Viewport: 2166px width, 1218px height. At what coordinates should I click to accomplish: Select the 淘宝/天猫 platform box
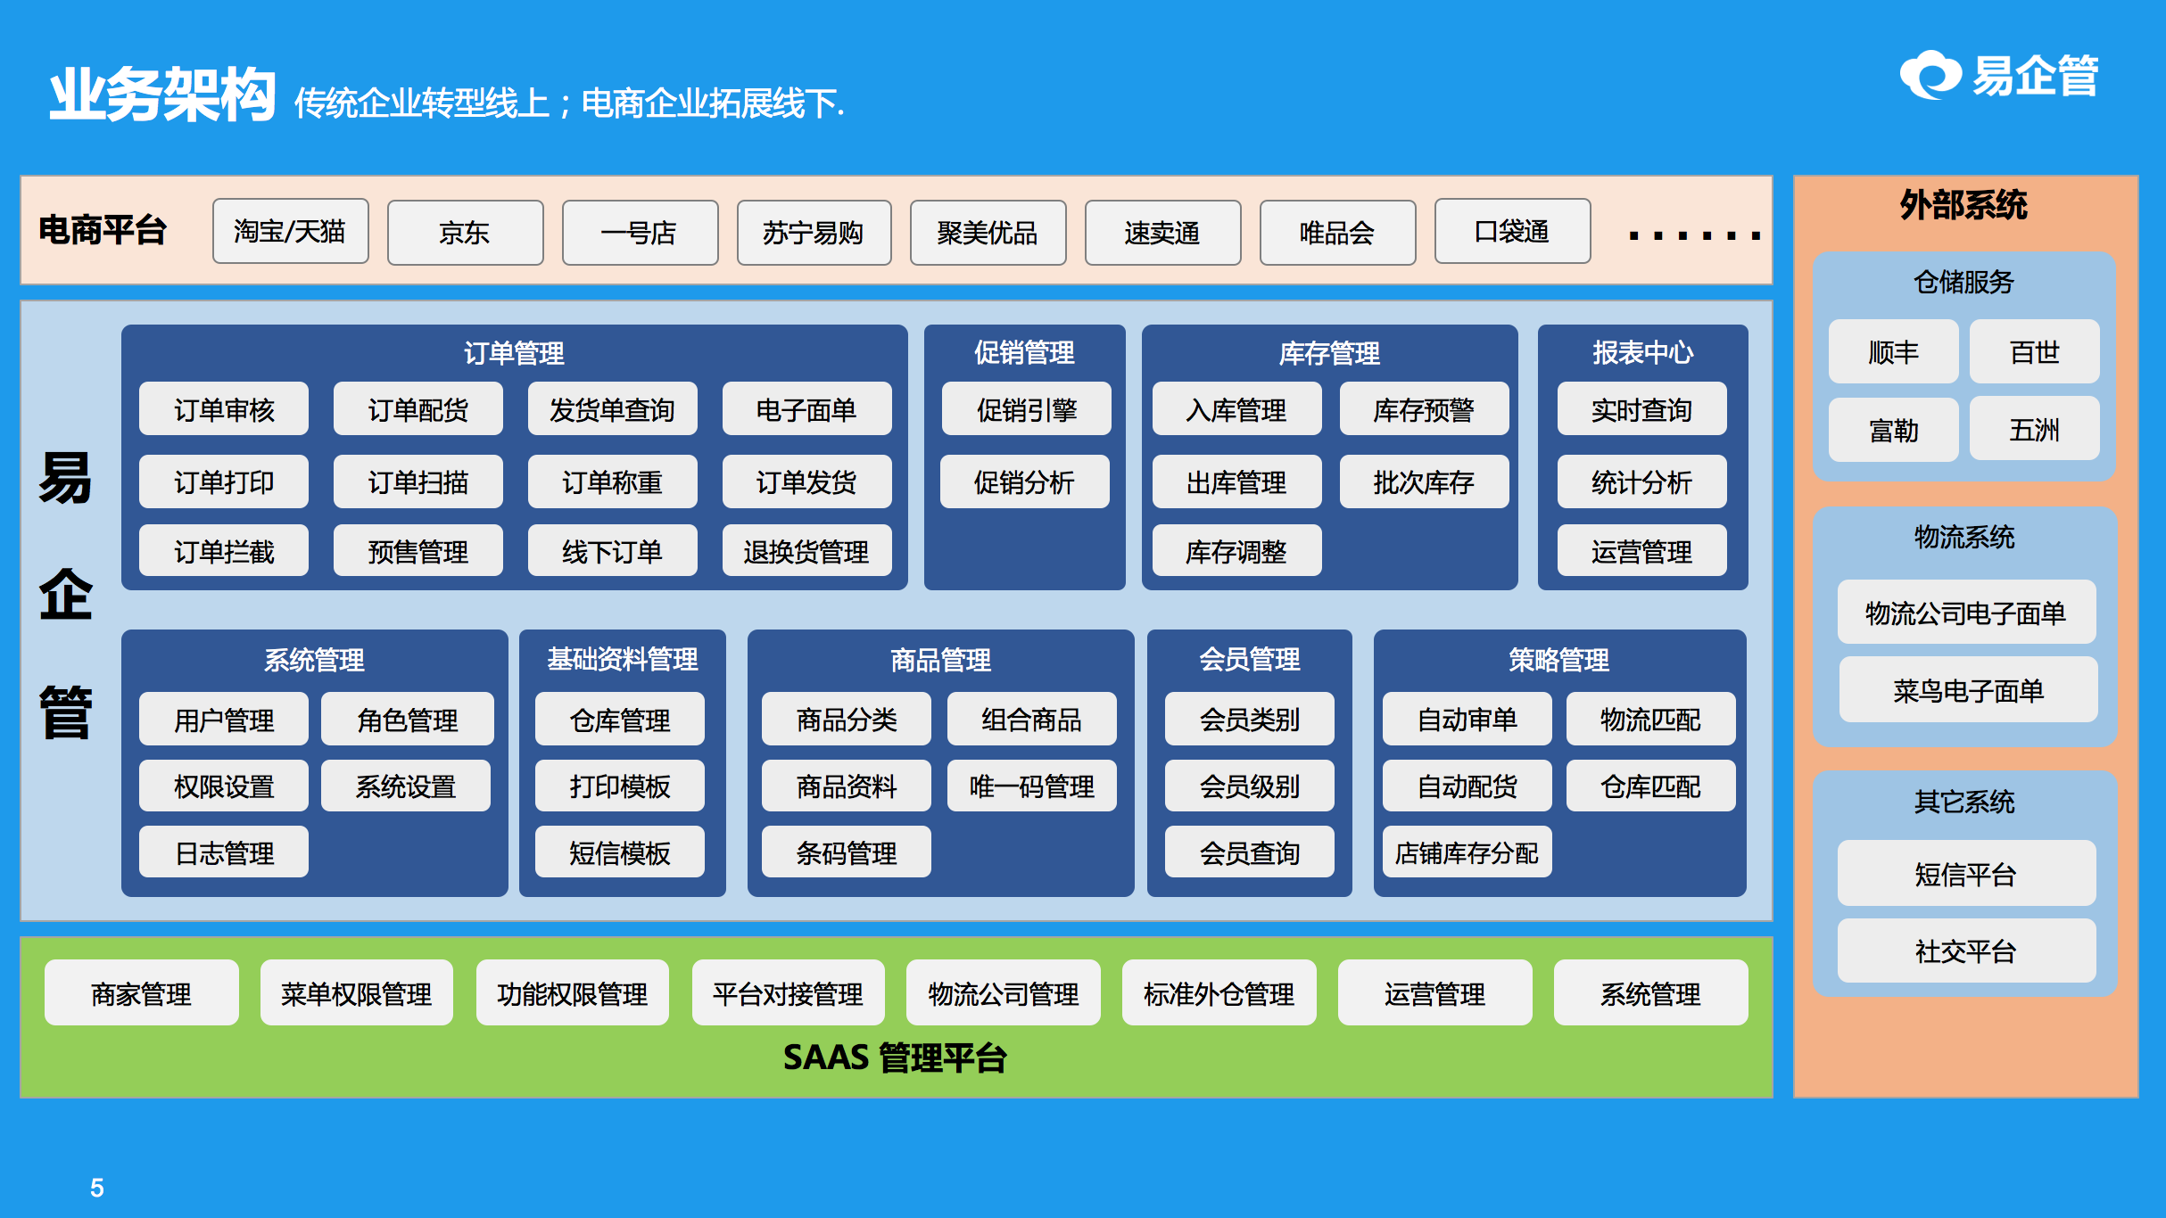pos(290,232)
